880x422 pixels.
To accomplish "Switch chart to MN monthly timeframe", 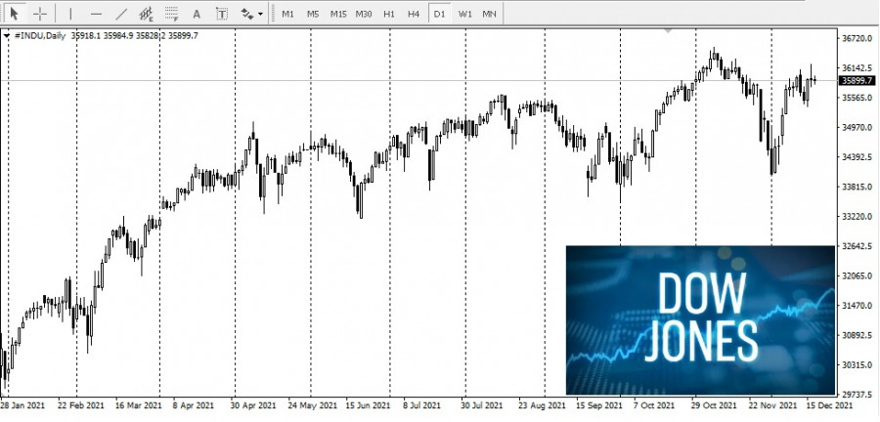I will (x=490, y=14).
